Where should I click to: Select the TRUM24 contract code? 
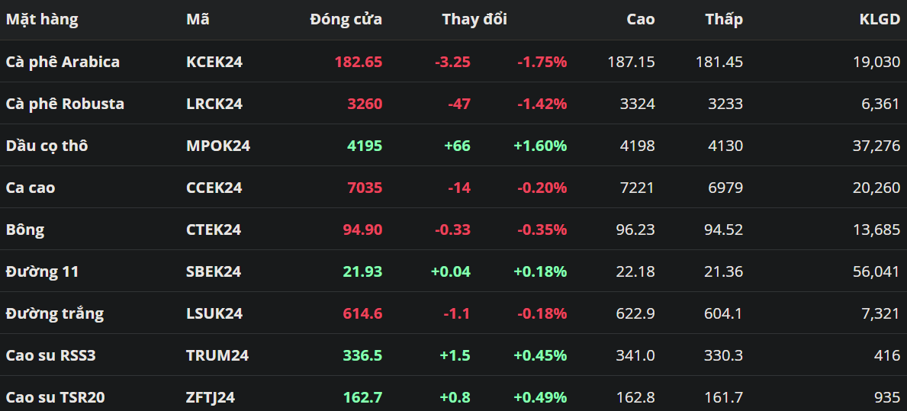pos(217,355)
